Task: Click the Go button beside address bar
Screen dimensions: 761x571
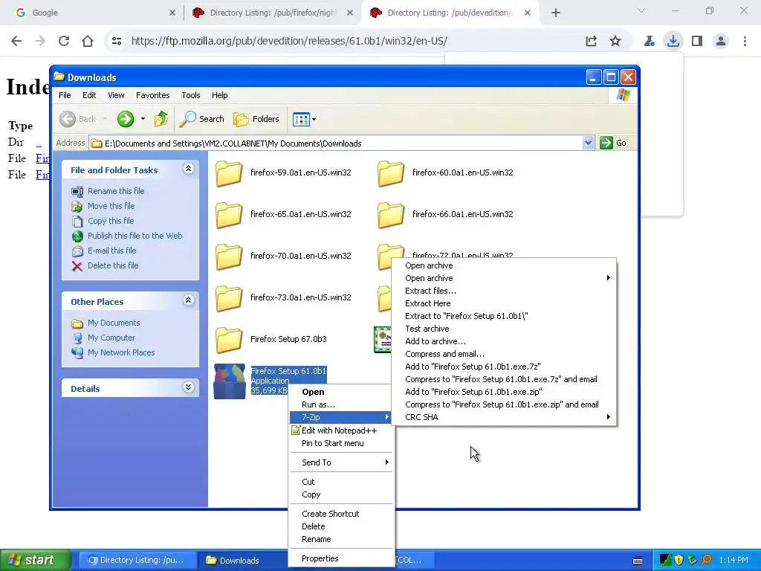Action: [x=613, y=143]
